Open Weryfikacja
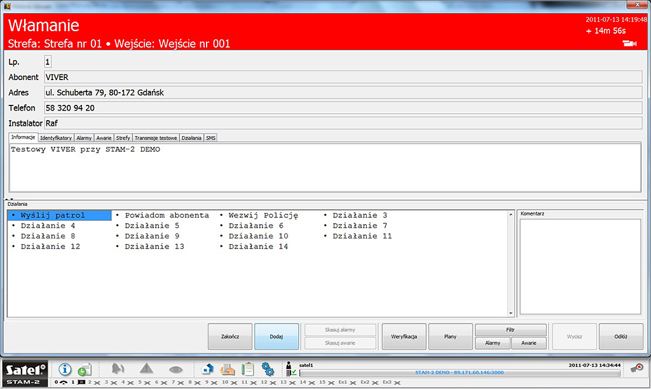 tap(404, 336)
